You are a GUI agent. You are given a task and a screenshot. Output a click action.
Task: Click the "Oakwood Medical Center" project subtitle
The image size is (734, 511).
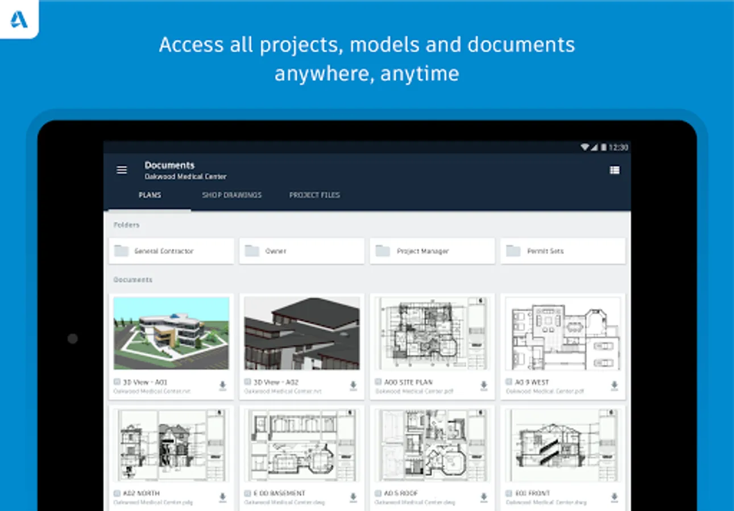point(185,177)
